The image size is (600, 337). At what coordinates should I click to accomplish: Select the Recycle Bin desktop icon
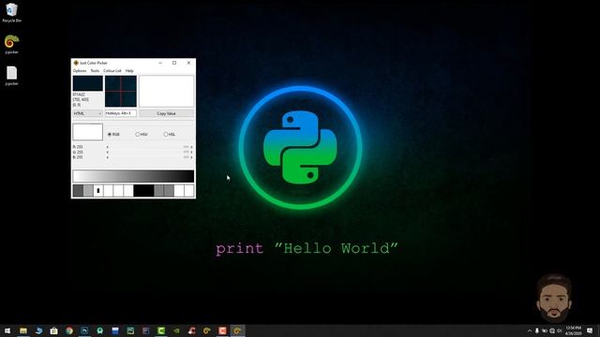coord(12,12)
